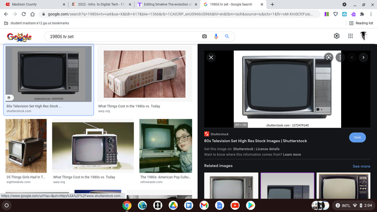Screen dimensions: 377x212
Task: Open YouTube from the shelf
Action: [x=235, y=206]
